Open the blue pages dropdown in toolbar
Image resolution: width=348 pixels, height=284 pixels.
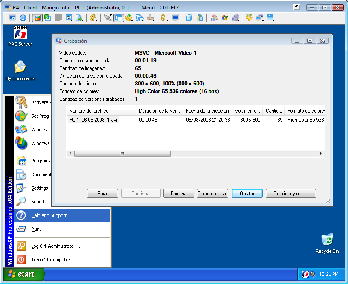(139, 18)
